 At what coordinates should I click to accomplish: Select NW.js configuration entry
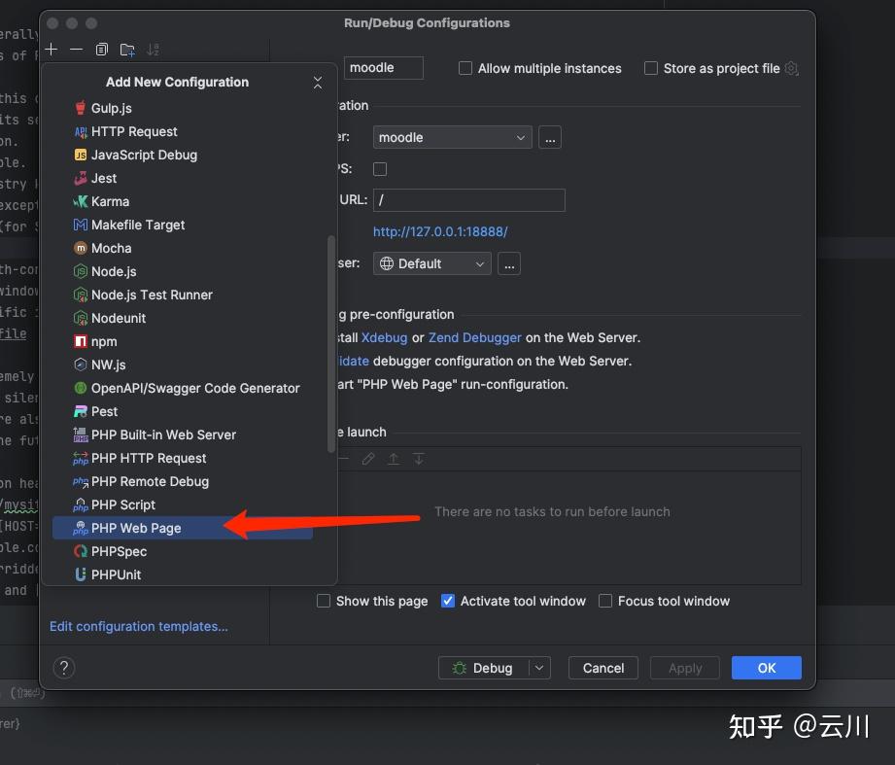183,365
